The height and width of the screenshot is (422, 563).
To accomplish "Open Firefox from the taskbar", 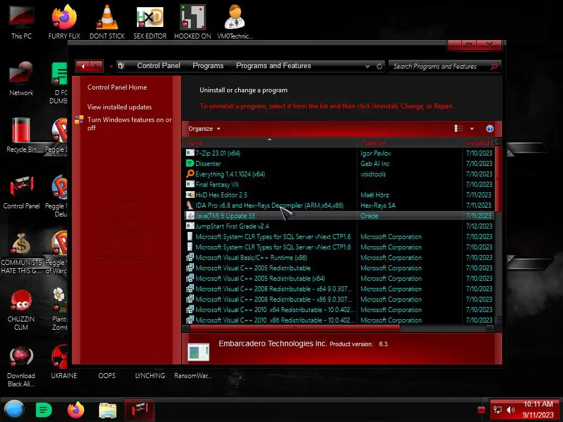I will point(76,410).
